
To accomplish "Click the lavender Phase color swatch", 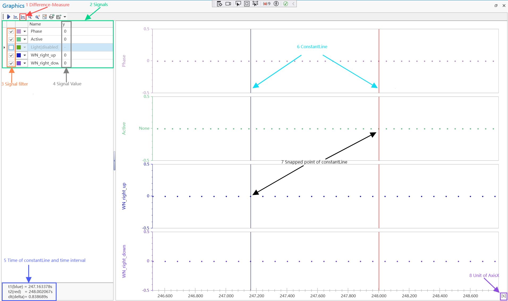I will 19,32.
